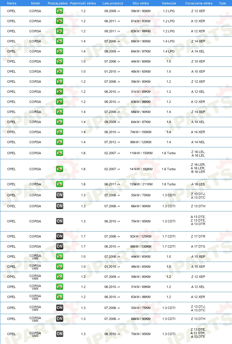Click 1.7 CDTI cell in Z 17 DTR row
The width and height of the screenshot is (232, 344).
coord(169,237)
